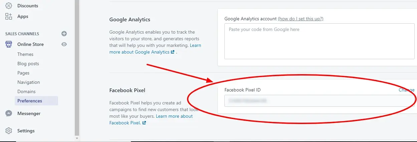
Task: Add a sales channel with plus icon
Action: click(64, 34)
